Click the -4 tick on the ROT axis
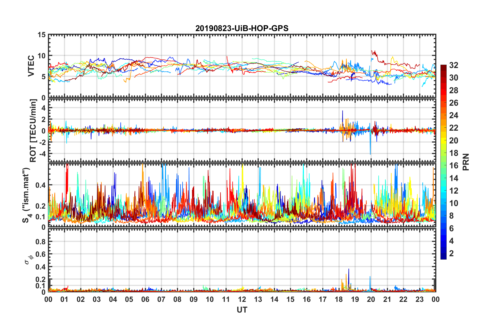This screenshot has height=324, width=484. [x=42, y=154]
